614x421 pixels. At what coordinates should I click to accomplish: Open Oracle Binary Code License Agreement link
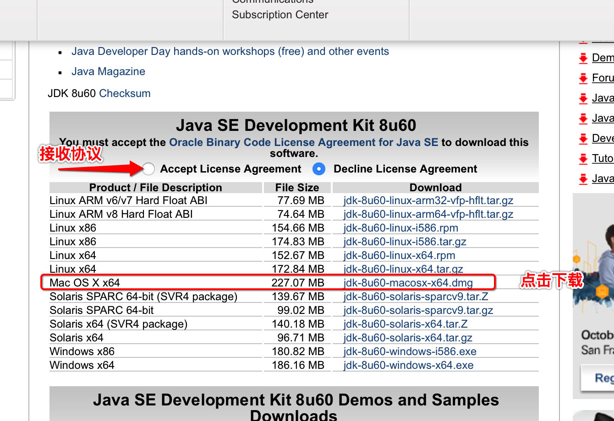click(304, 142)
